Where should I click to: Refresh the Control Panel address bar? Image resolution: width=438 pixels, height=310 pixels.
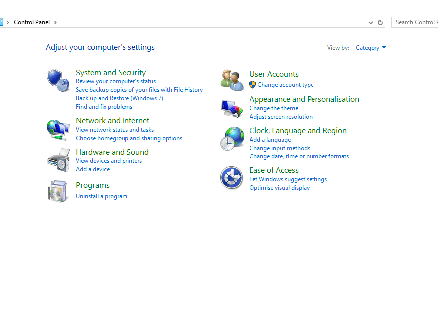(380, 22)
